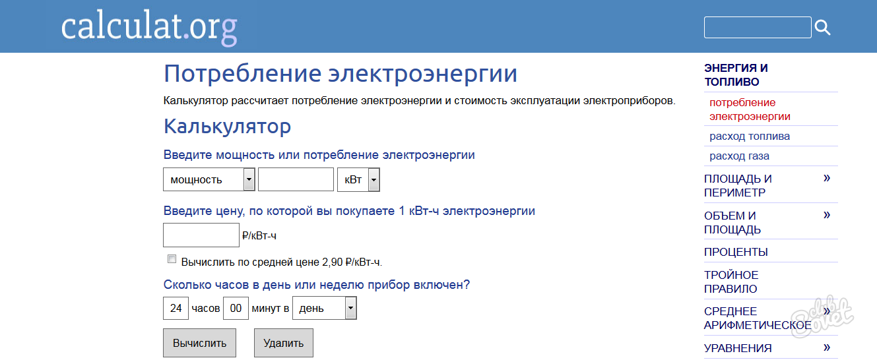This screenshot has width=877, height=362.
Task: Open the расход топлива sidebar link
Action: point(750,136)
